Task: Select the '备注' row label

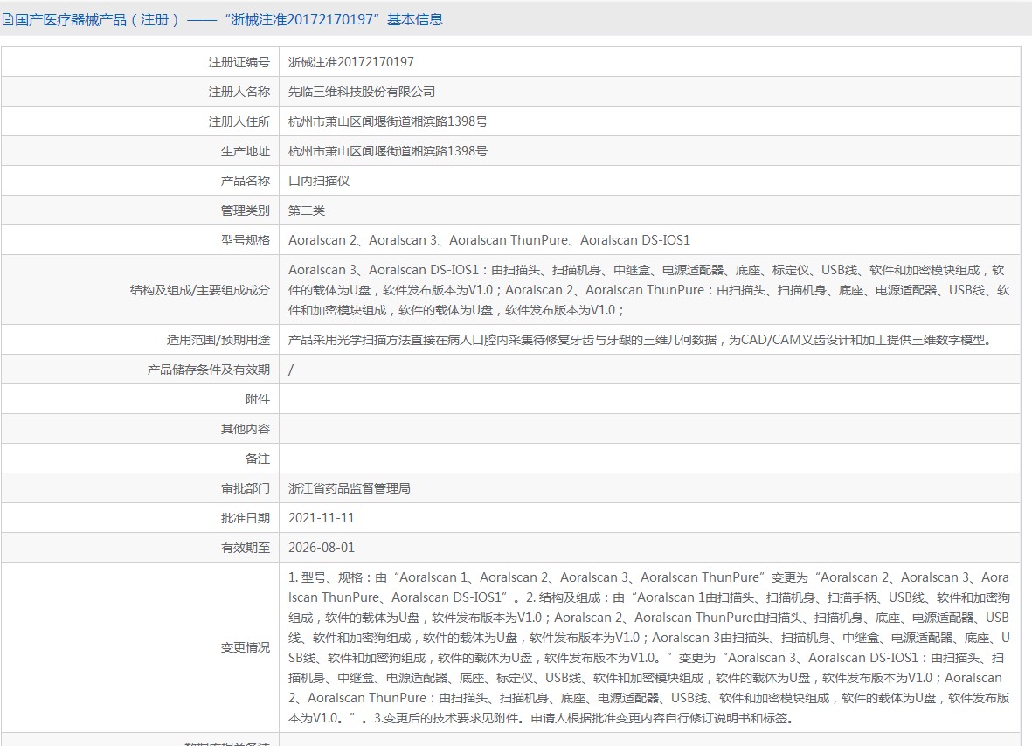Action: click(257, 459)
